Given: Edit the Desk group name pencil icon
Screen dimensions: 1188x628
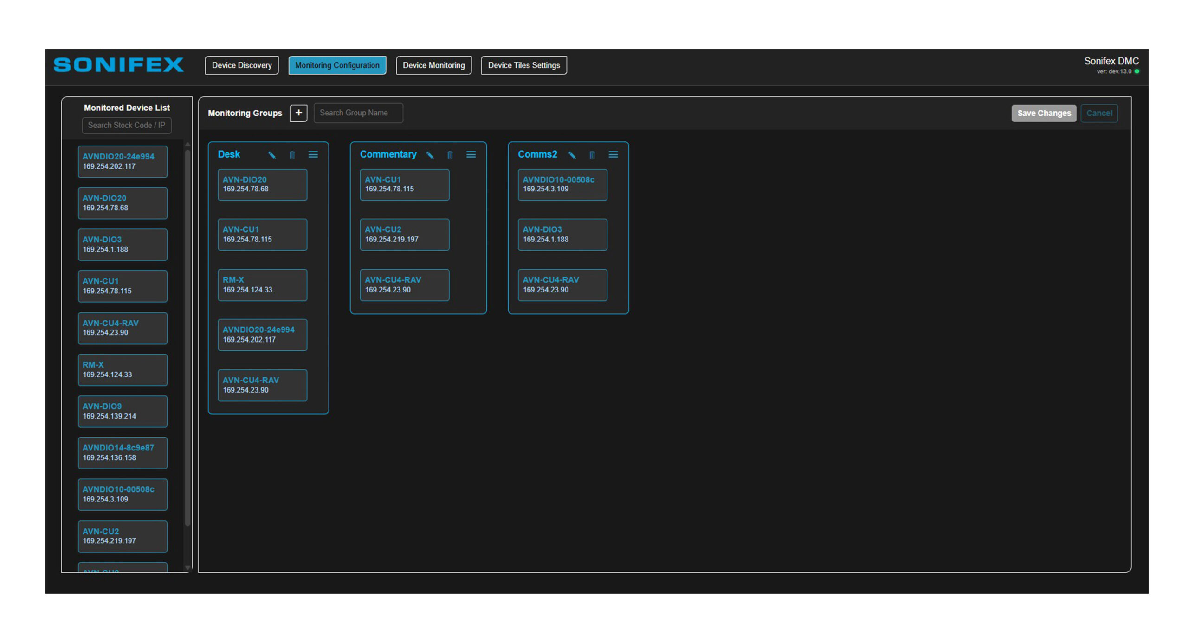Looking at the screenshot, I should click(x=271, y=155).
